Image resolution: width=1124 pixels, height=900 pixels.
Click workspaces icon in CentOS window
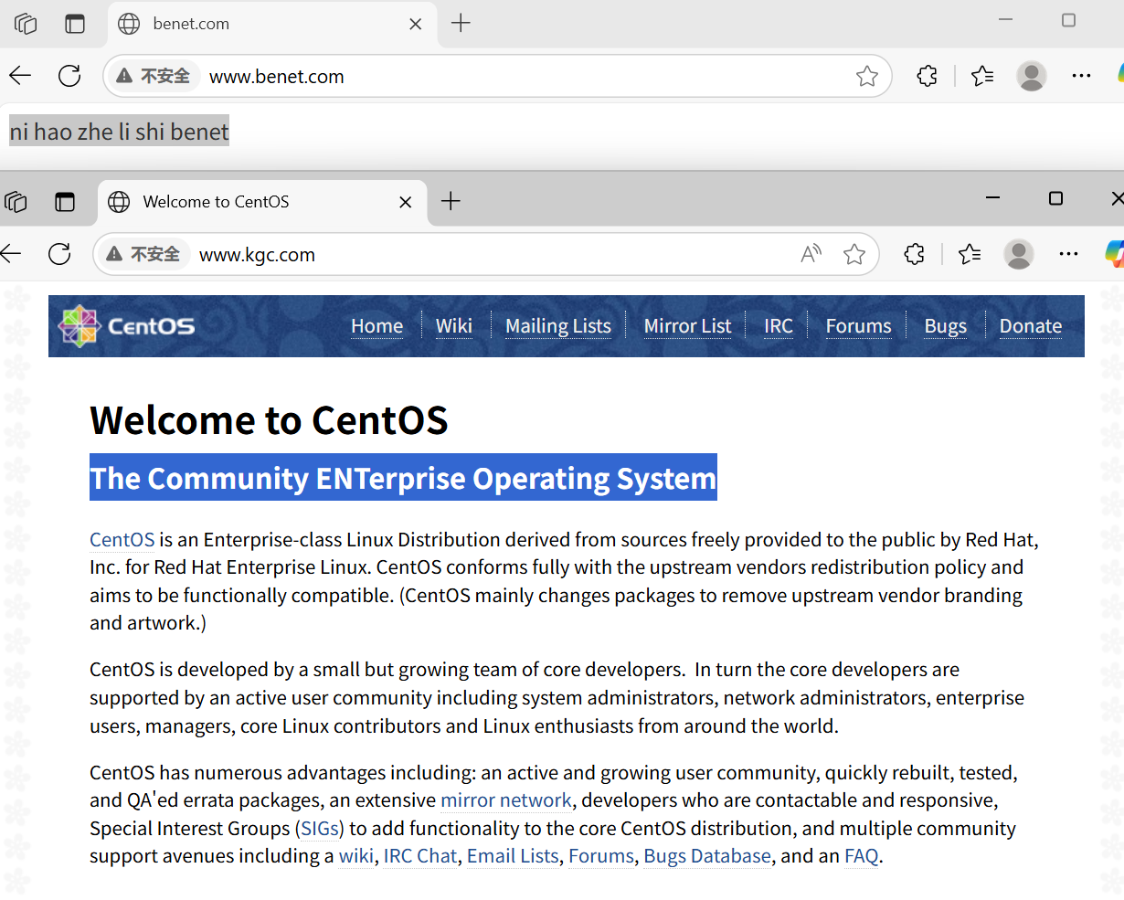pos(16,202)
